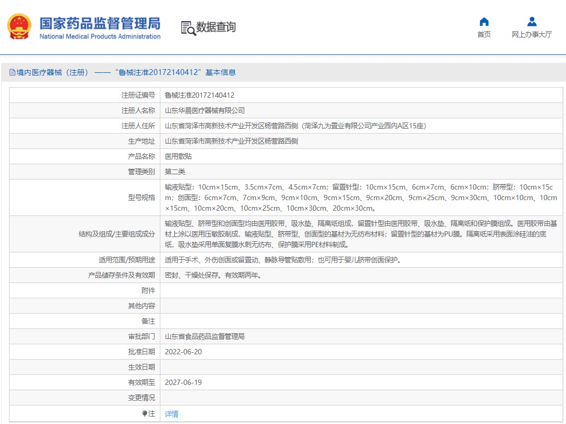Select 山东省食品药品监督管理局 cell
Screen dimensions: 566x424
click(x=205, y=336)
